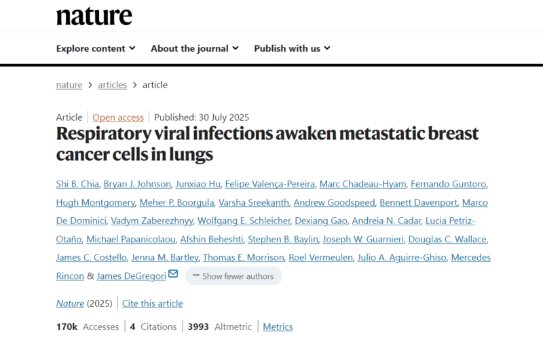This screenshot has height=355, width=543.
Task: Open author Shi B. Chia
Action: (77, 184)
